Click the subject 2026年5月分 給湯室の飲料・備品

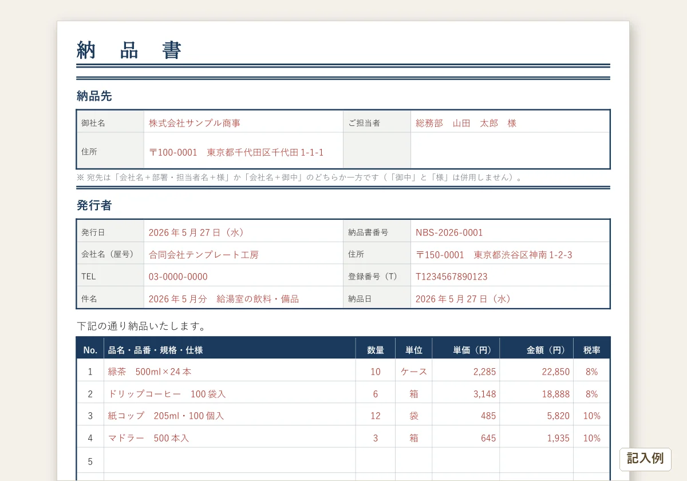point(224,299)
